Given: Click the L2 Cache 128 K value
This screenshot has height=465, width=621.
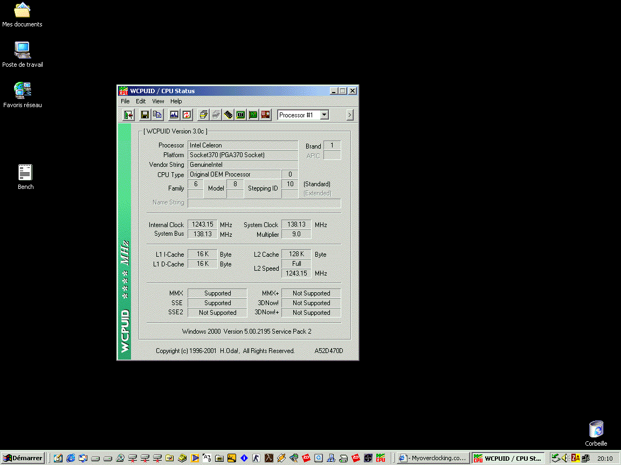Looking at the screenshot, I should pyautogui.click(x=296, y=254).
